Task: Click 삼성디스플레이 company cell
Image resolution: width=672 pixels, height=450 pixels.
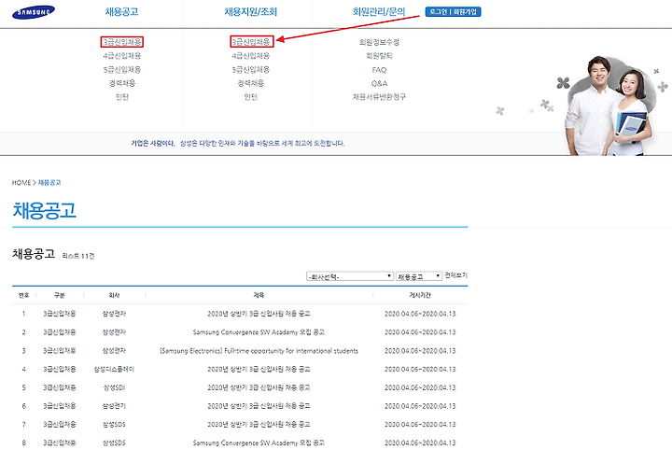Action: pos(114,369)
